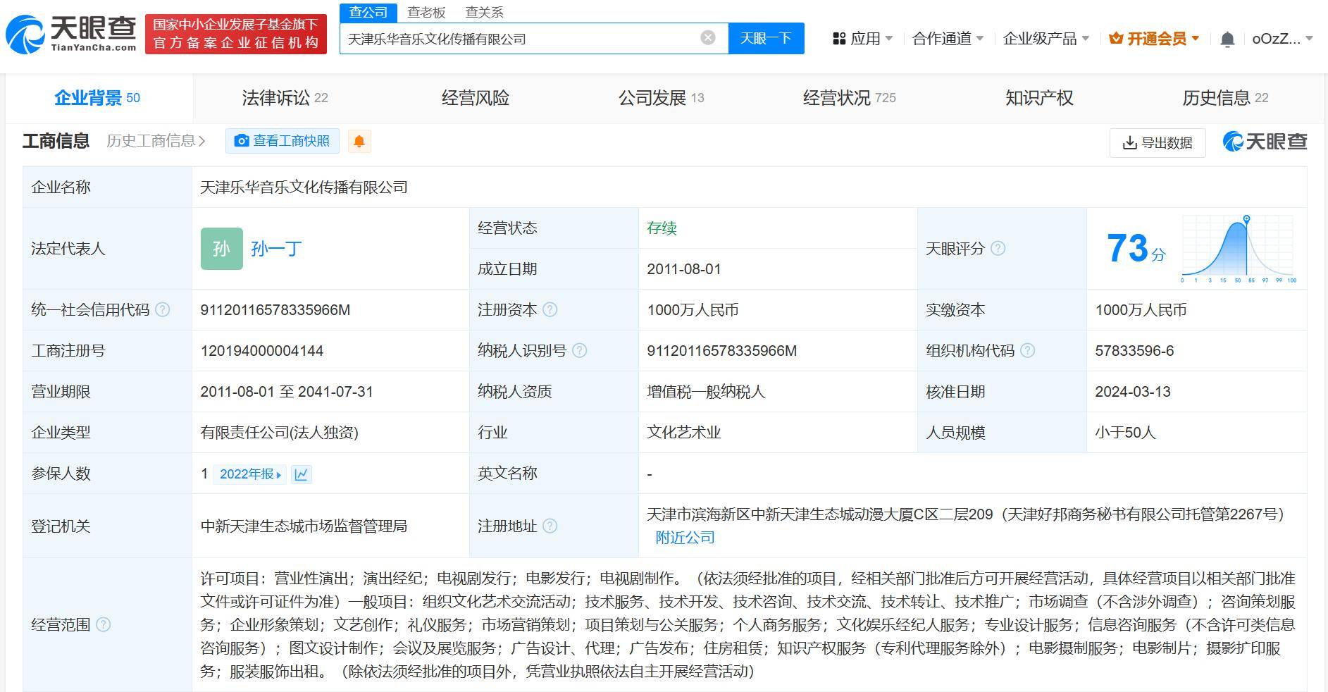Open the trend chart icon beside 2022年报
1328x692 pixels.
[302, 474]
